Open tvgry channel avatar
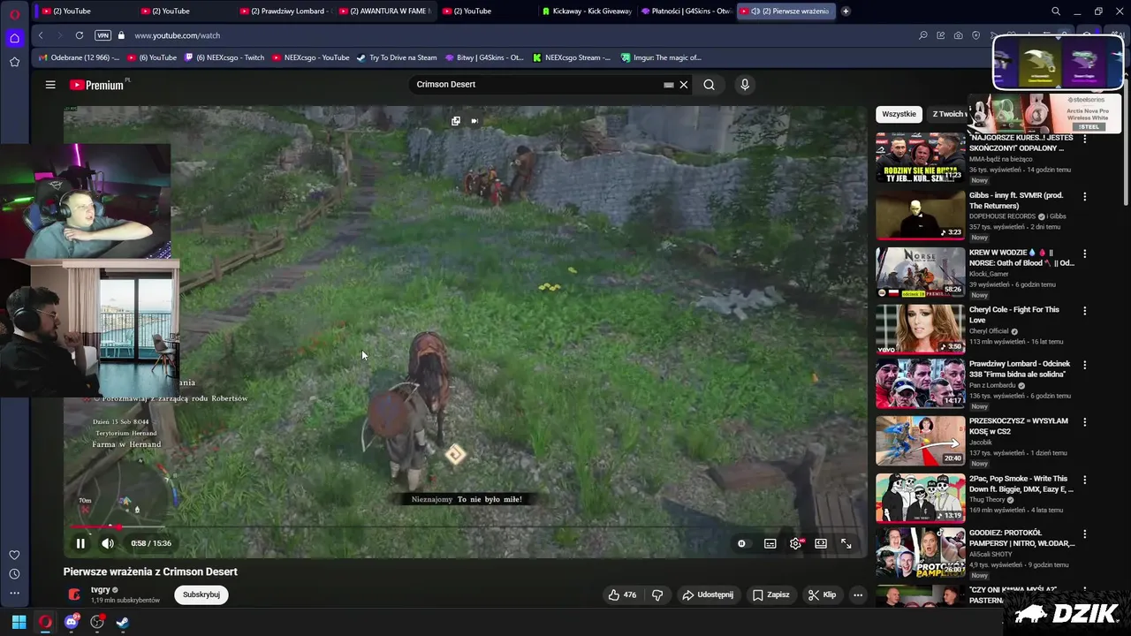The width and height of the screenshot is (1131, 636). [74, 594]
